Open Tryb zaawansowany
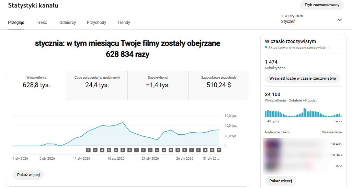The image size is (352, 188). click(322, 5)
